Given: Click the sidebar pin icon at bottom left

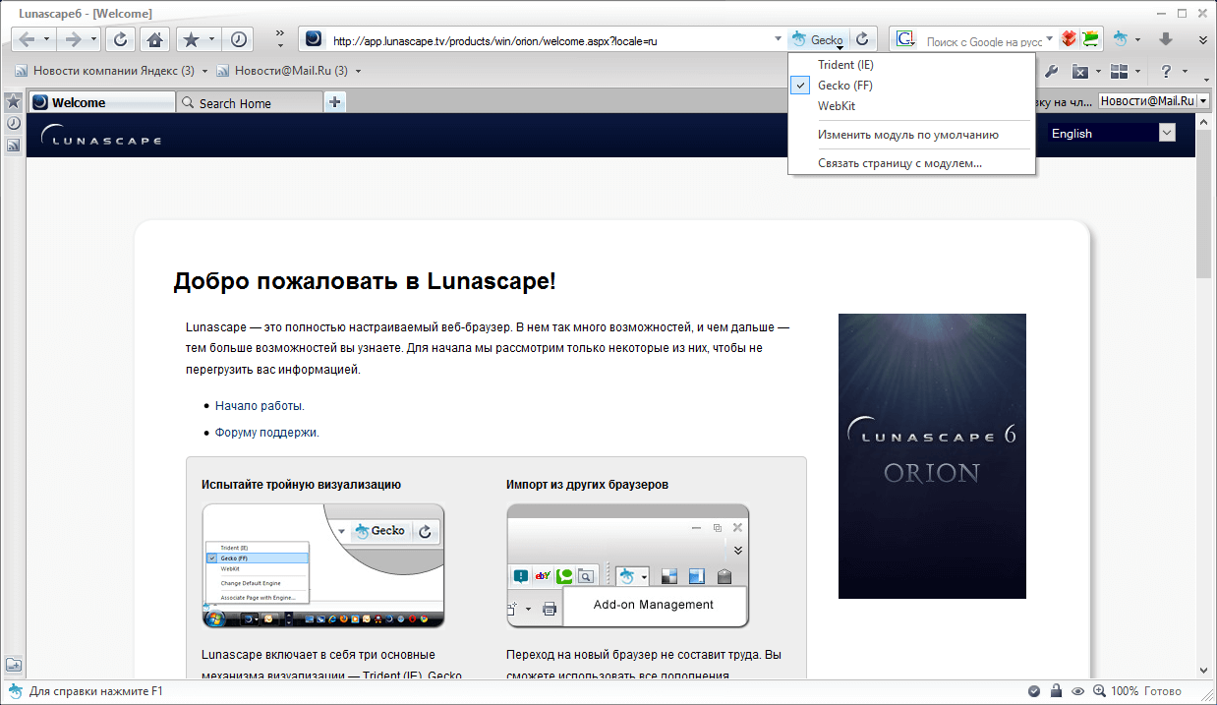Looking at the screenshot, I should (x=14, y=666).
